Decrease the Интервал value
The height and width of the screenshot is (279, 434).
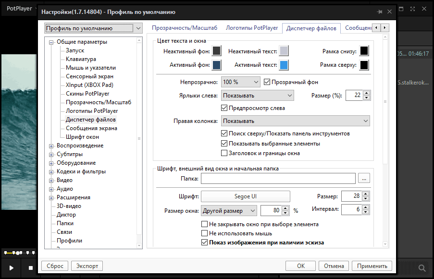(366, 212)
